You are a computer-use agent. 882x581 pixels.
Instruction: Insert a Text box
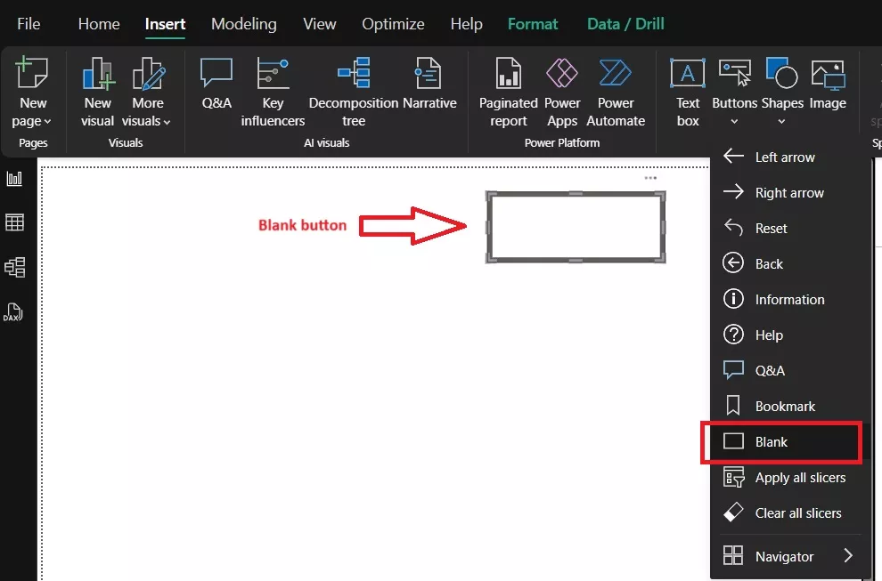(687, 89)
